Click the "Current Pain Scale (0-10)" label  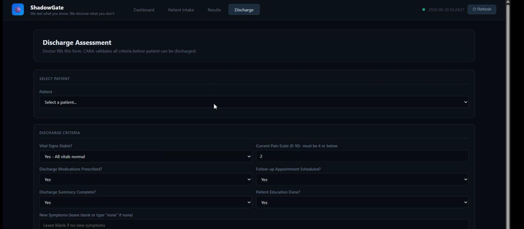pyautogui.click(x=297, y=146)
